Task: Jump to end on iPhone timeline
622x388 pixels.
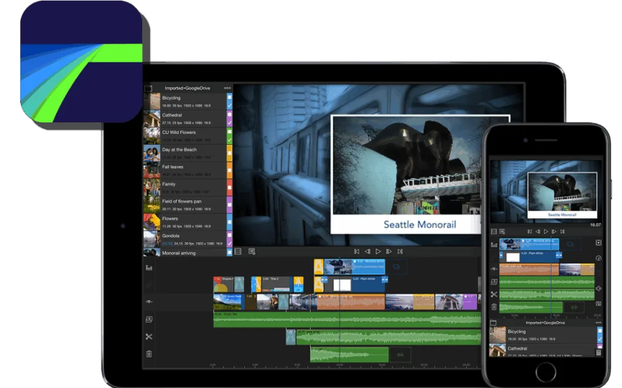Action: (562, 232)
